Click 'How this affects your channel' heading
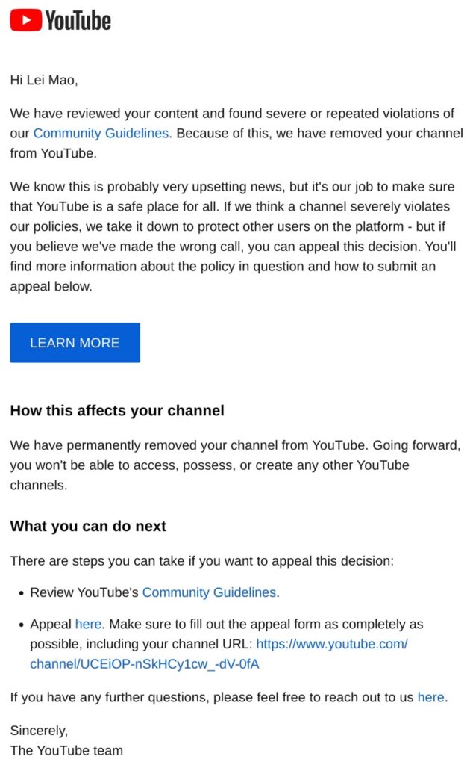470x765 pixels. pos(117,410)
